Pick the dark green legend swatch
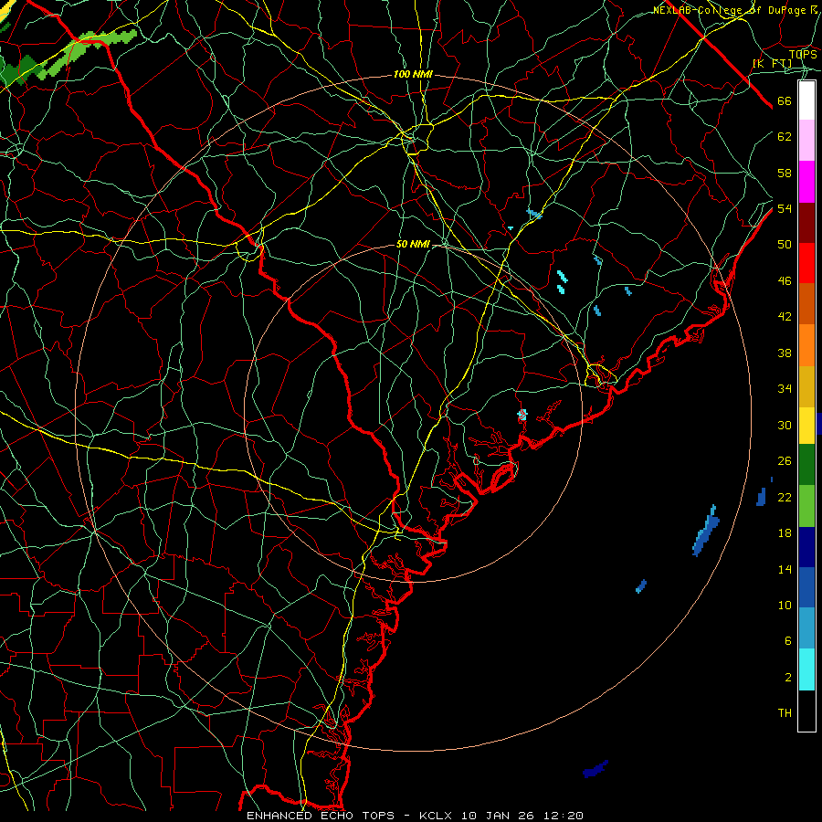This screenshot has width=822, height=822. point(806,465)
